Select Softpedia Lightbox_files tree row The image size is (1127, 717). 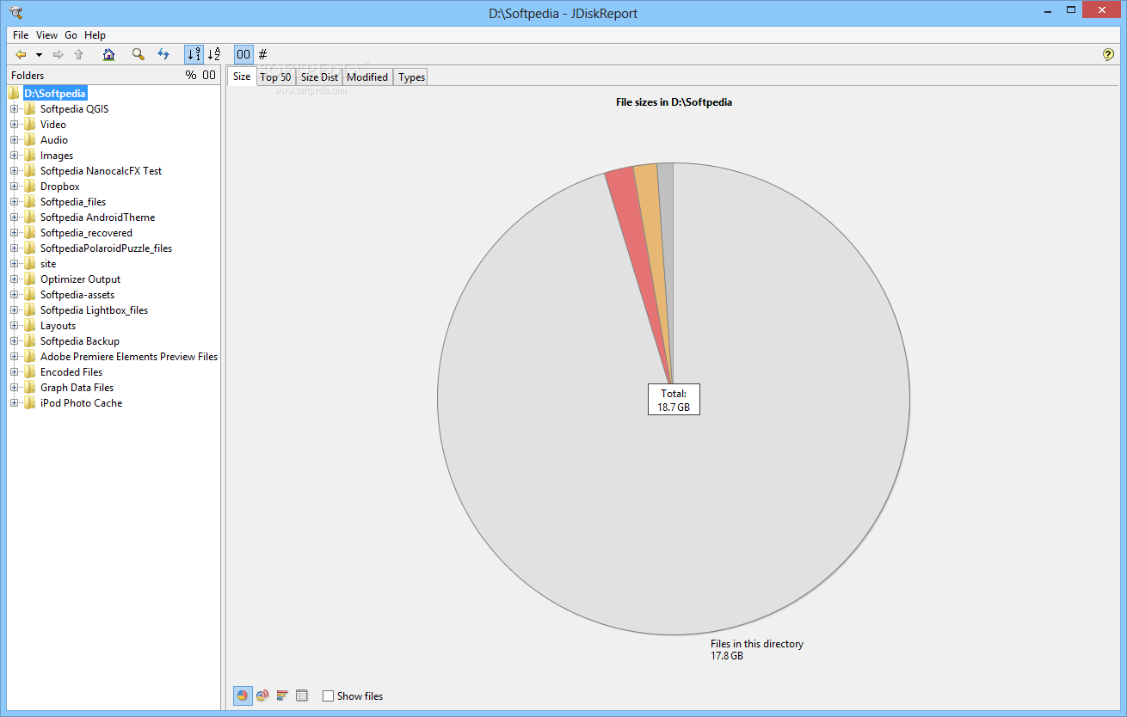coord(94,310)
